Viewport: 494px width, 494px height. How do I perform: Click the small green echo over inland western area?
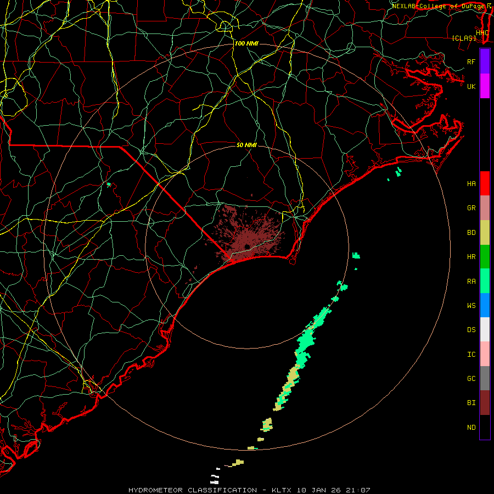109,184
